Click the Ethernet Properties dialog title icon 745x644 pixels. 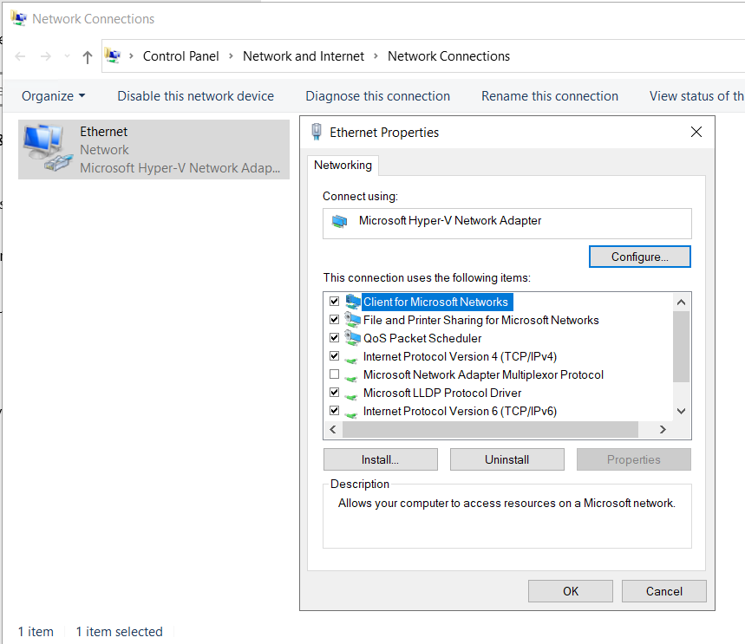(x=317, y=132)
